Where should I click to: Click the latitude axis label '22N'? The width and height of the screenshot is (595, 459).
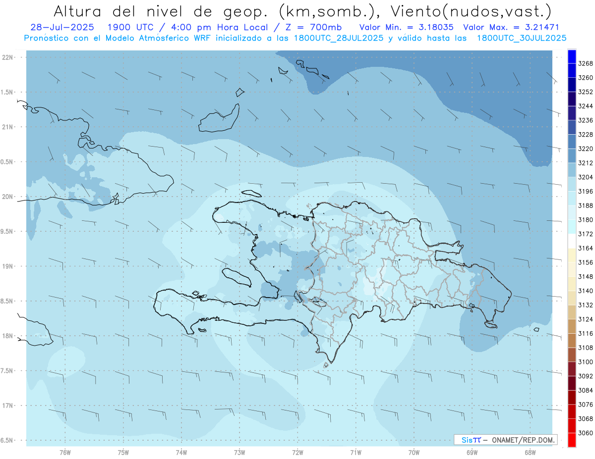(8, 57)
